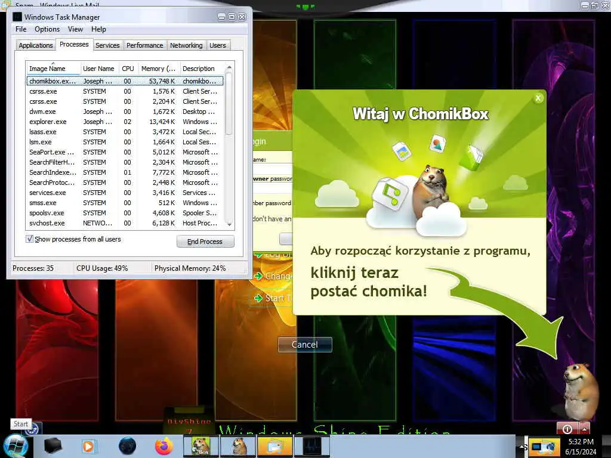The height and width of the screenshot is (458, 611).
Task: Select the SeaPort.exe process
Action: pyautogui.click(x=125, y=152)
